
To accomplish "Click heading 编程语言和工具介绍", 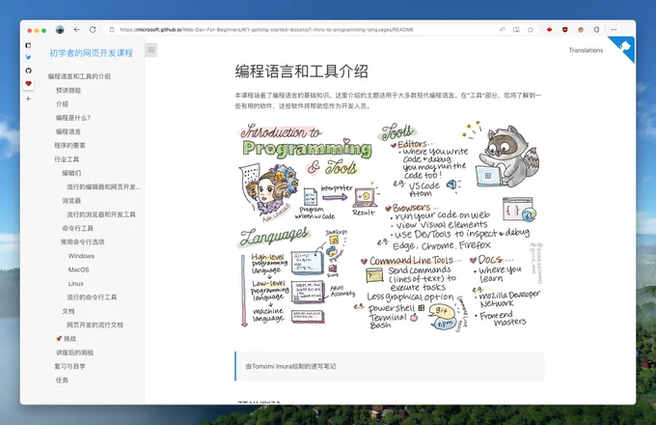I will (301, 71).
